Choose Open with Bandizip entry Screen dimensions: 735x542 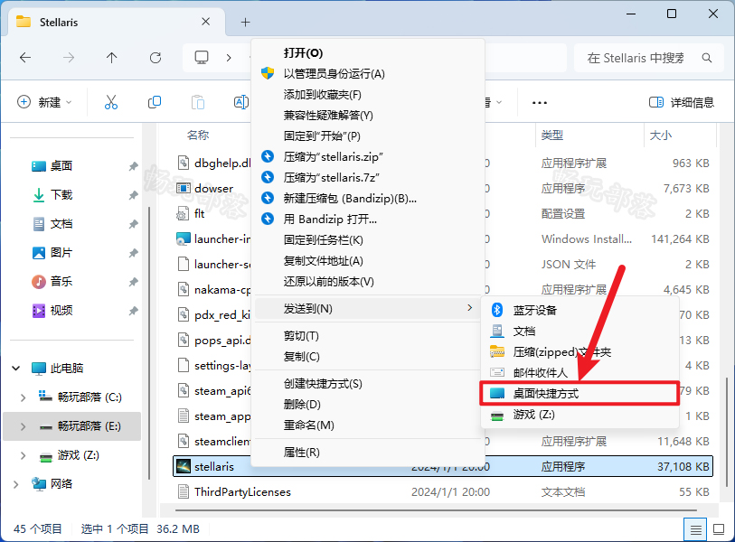point(367,220)
